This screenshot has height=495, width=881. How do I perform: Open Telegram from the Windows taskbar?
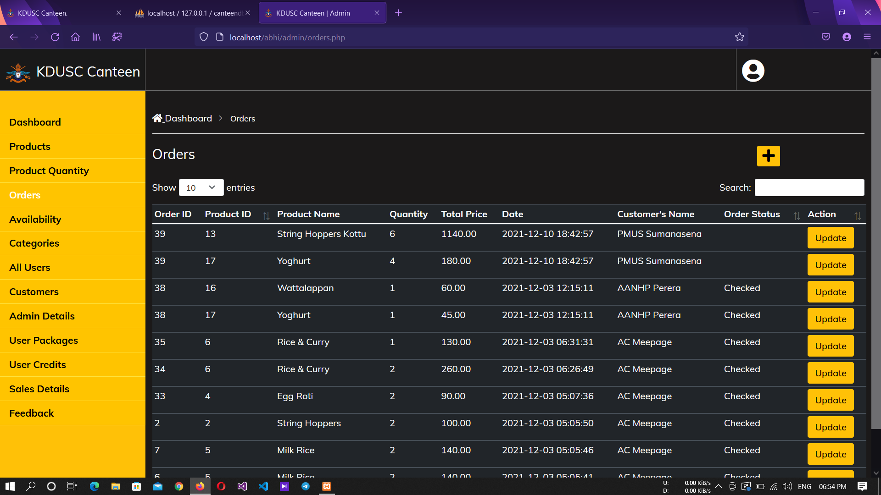[x=305, y=486]
